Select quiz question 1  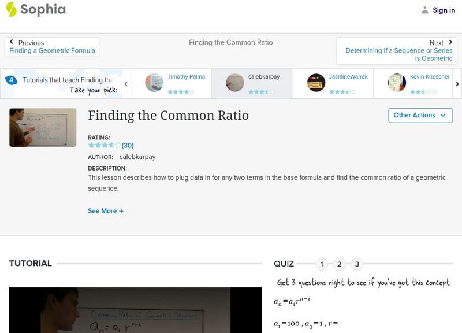(x=322, y=264)
